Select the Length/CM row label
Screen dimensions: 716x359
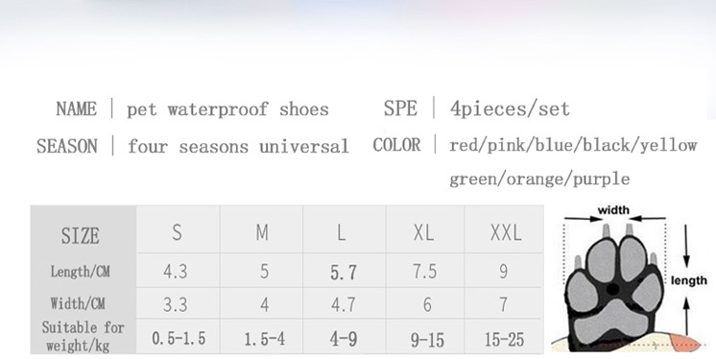click(x=81, y=272)
